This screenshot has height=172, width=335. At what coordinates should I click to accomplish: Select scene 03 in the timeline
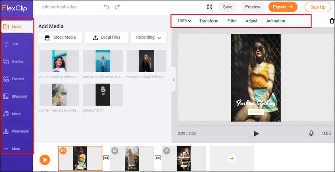pyautogui.click(x=184, y=158)
